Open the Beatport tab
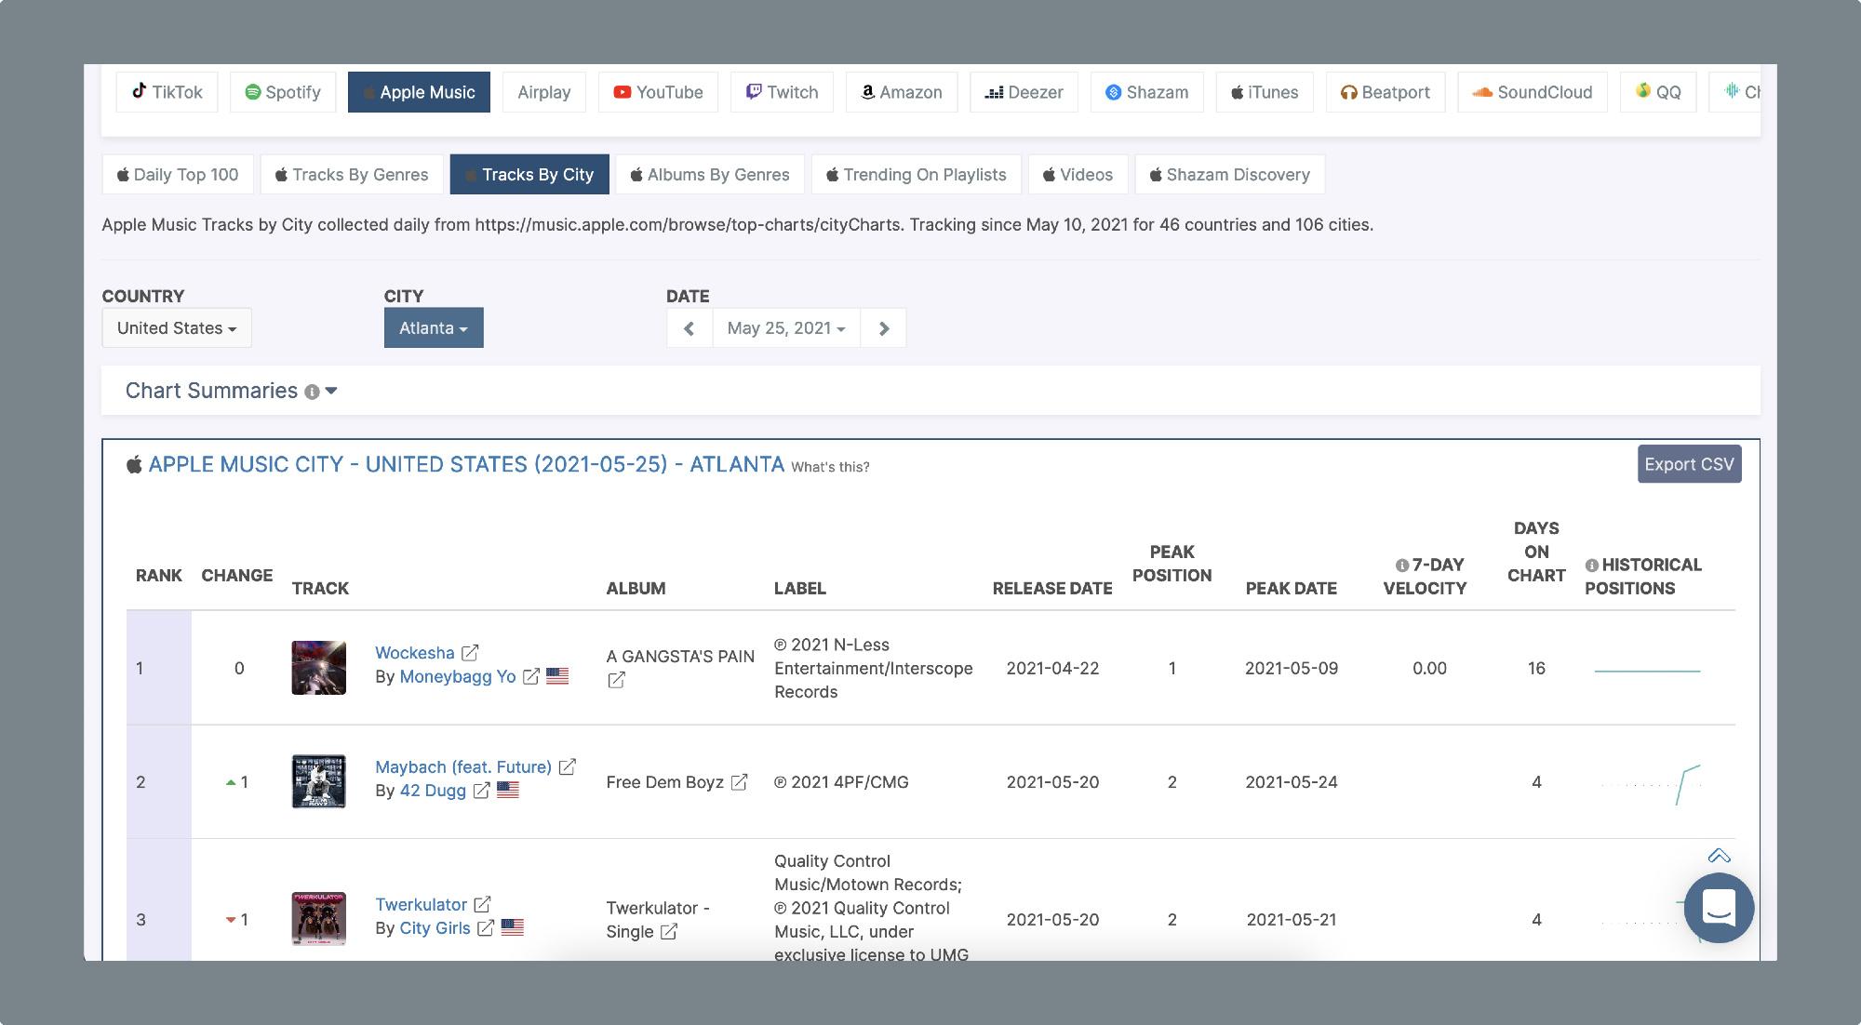Screen dimensions: 1861x1025 coord(1386,92)
